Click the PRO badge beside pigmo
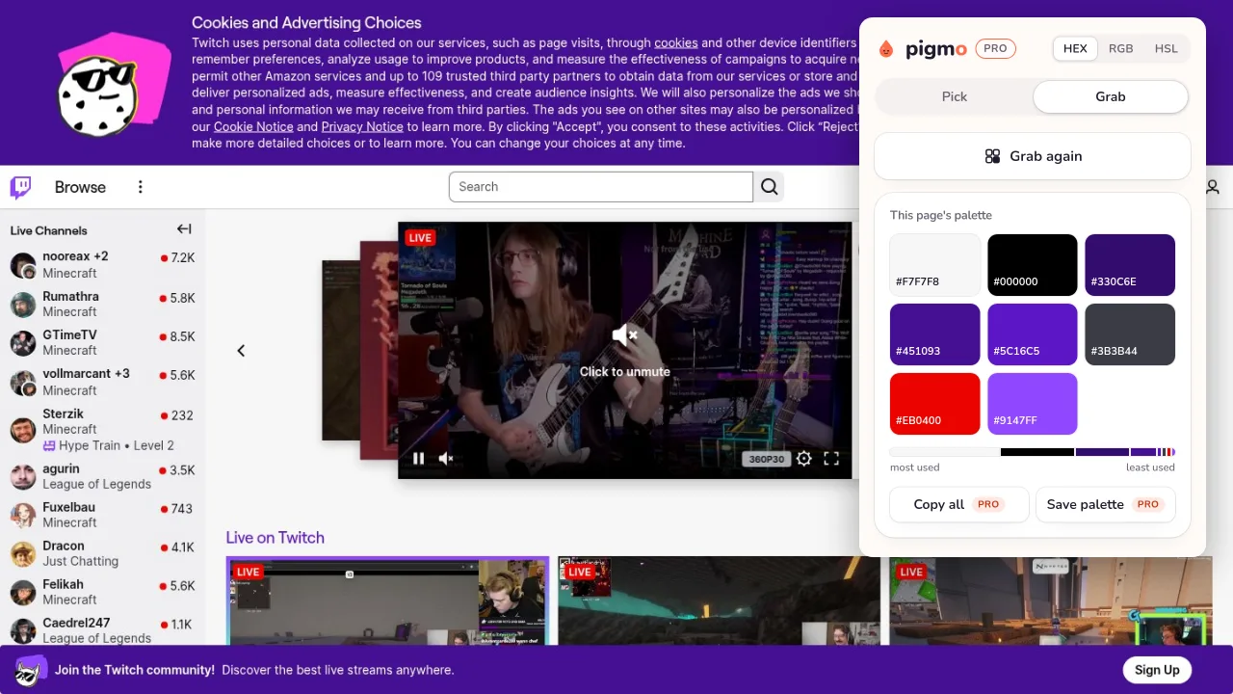The height and width of the screenshot is (694, 1233). point(995,48)
